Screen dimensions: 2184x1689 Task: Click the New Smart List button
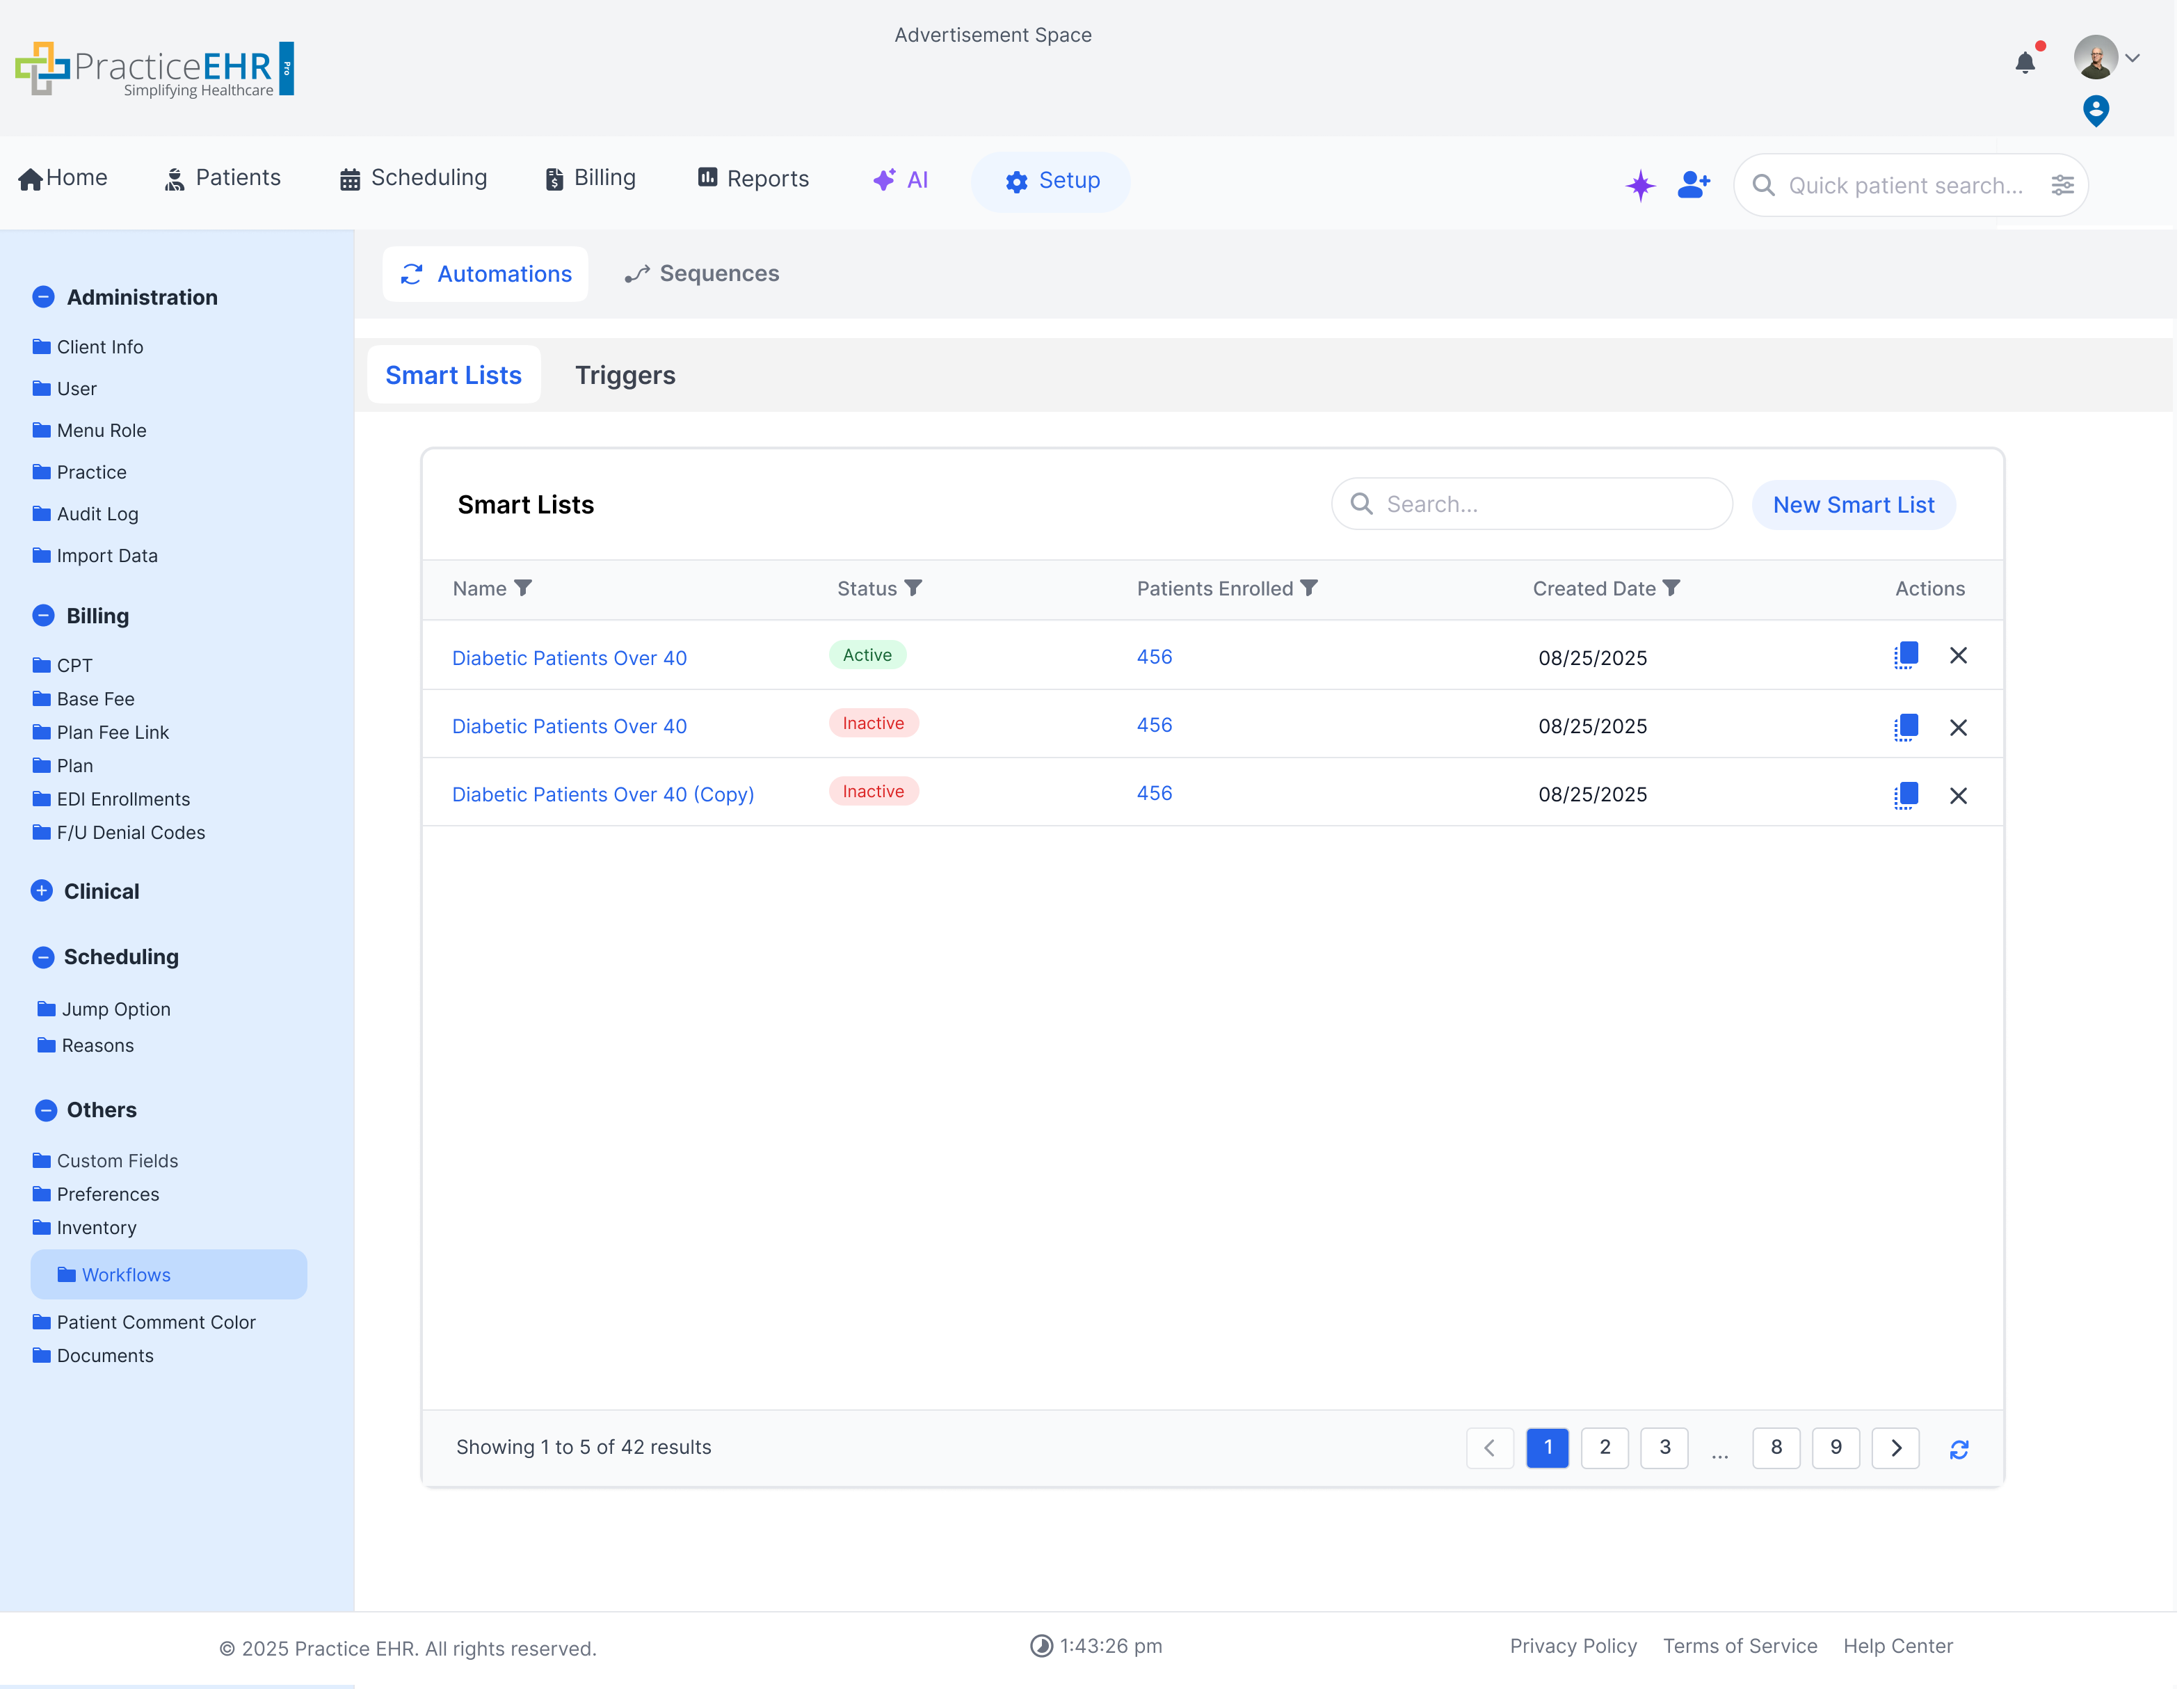point(1853,504)
